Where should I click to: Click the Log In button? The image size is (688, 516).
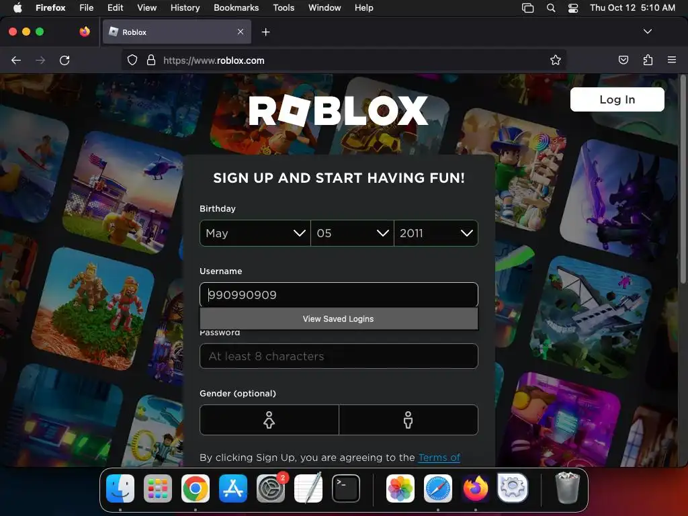[x=617, y=99]
